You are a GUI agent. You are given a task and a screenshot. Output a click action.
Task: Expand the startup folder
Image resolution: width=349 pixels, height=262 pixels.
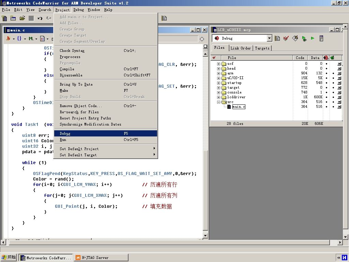click(x=218, y=83)
